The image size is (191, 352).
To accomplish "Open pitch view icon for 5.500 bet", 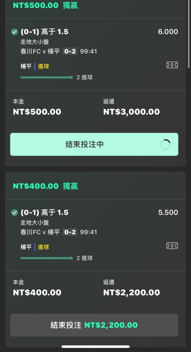I will [172, 246].
